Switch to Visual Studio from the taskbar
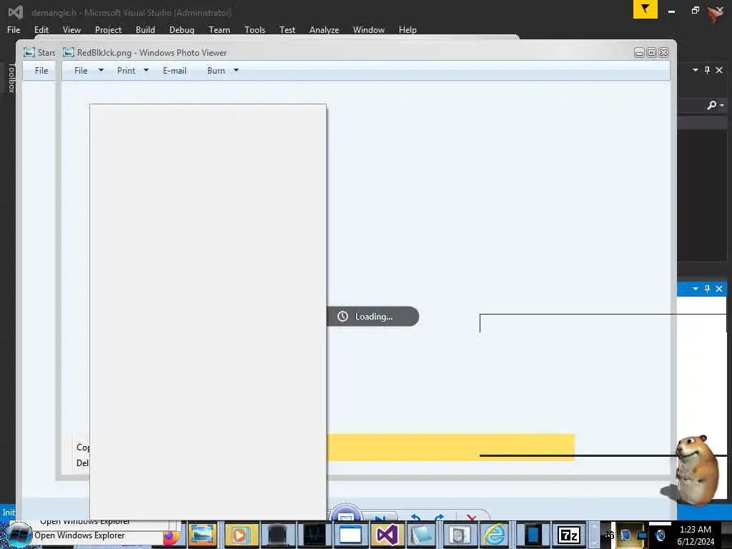This screenshot has width=732, height=549. 387,535
